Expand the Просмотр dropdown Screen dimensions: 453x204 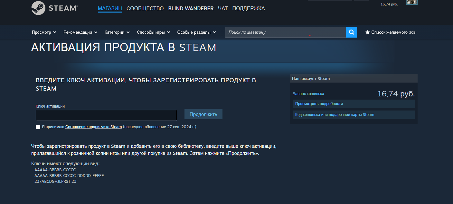coord(44,32)
